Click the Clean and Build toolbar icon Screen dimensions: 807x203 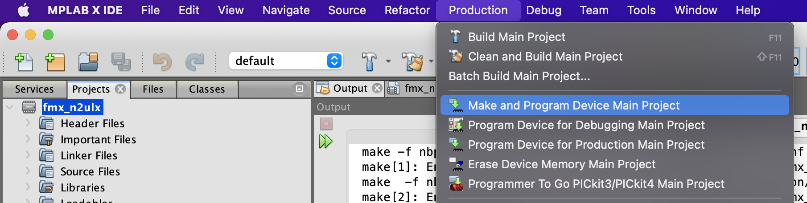[412, 61]
